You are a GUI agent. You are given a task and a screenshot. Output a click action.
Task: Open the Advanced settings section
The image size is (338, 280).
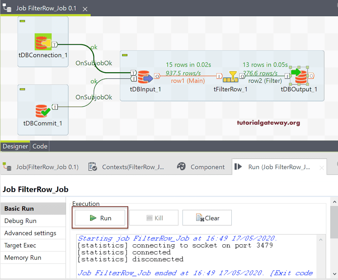[x=28, y=233]
